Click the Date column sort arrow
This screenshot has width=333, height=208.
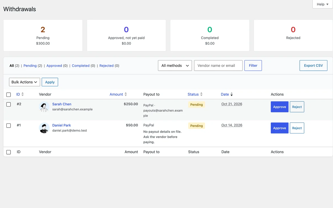231,94
